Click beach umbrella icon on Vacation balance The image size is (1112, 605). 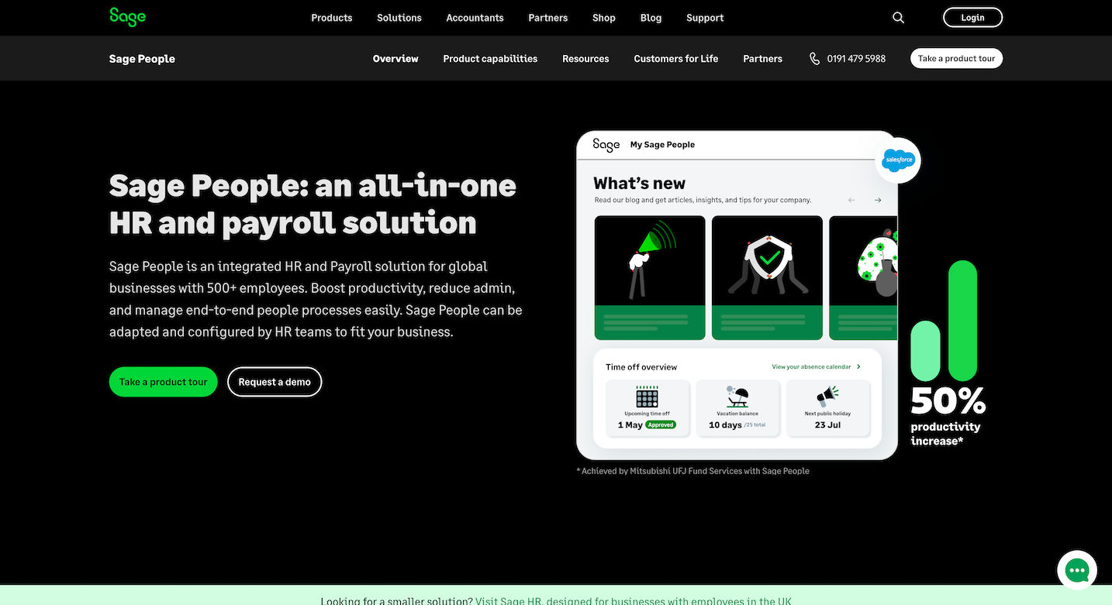point(737,397)
